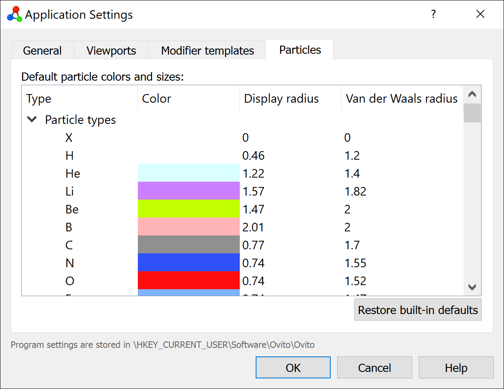504x389 pixels.
Task: Click the scrollbar up arrow
Action: pos(472,95)
